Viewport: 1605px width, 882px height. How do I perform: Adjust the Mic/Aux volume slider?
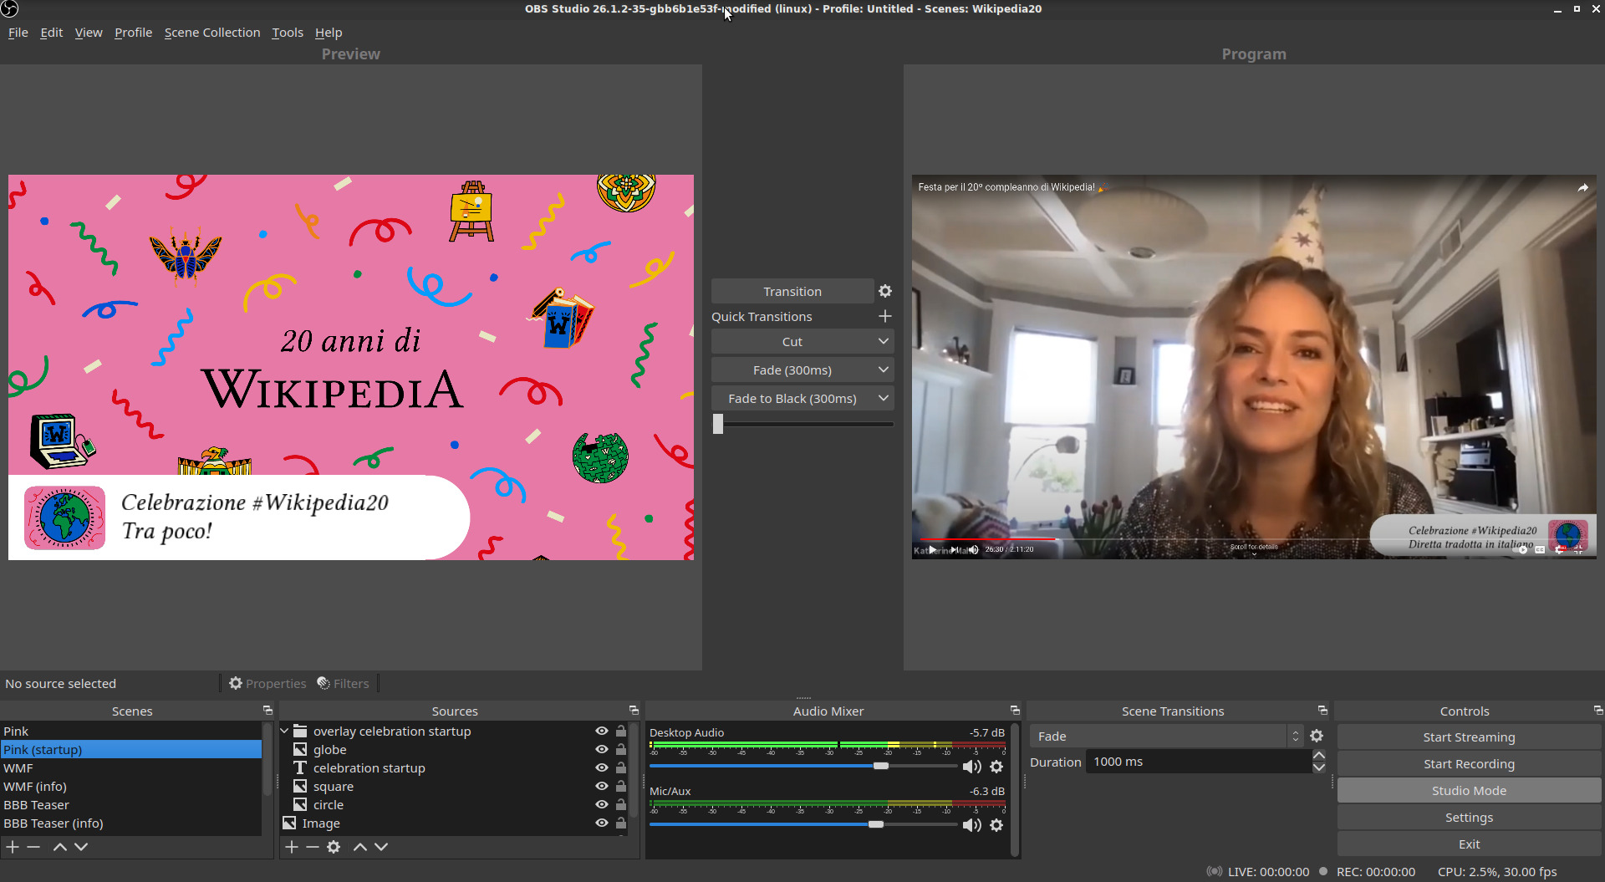pyautogui.click(x=876, y=824)
